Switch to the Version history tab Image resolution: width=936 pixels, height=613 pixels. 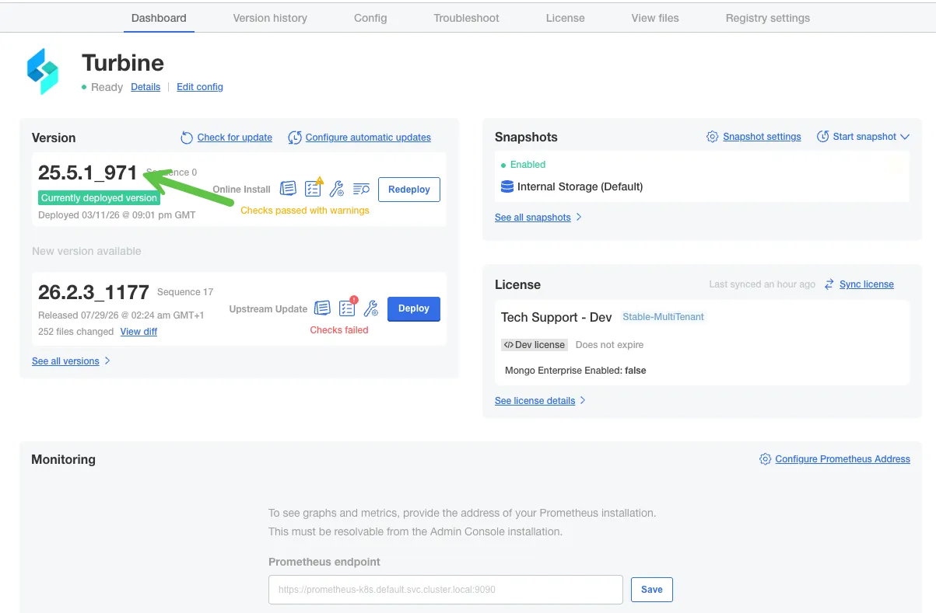point(270,18)
